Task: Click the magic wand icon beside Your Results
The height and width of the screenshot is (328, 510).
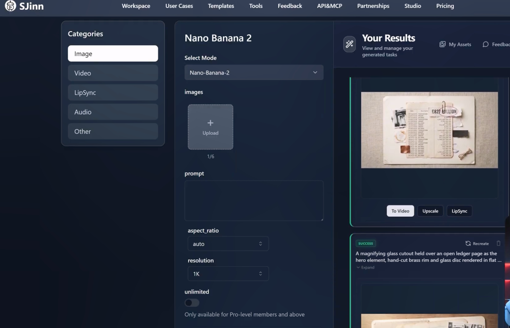Action: pyautogui.click(x=349, y=44)
